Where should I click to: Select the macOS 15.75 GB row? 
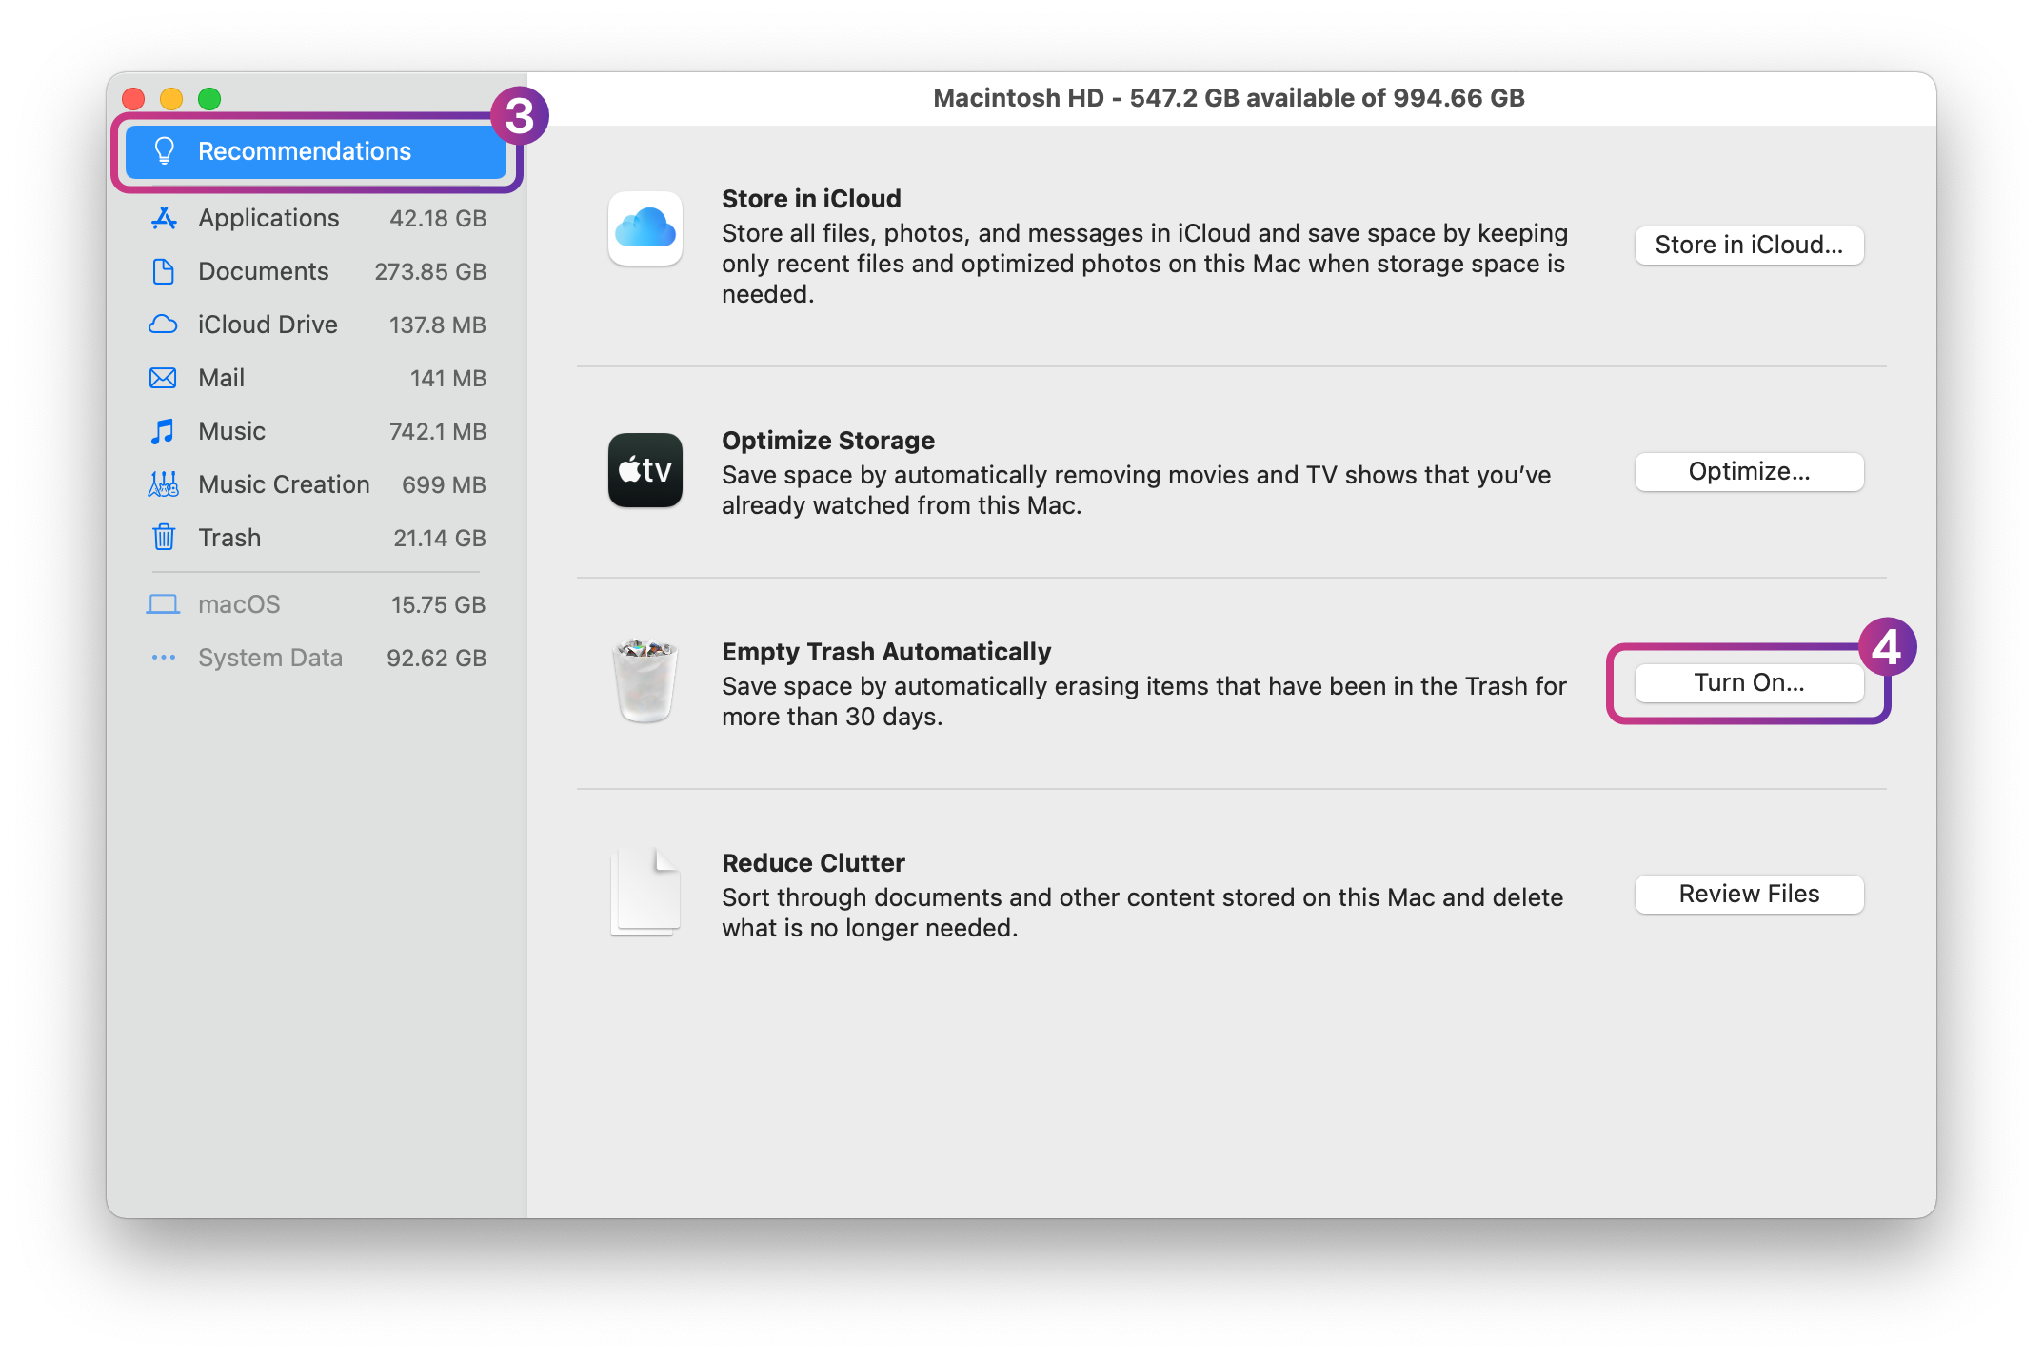(317, 604)
